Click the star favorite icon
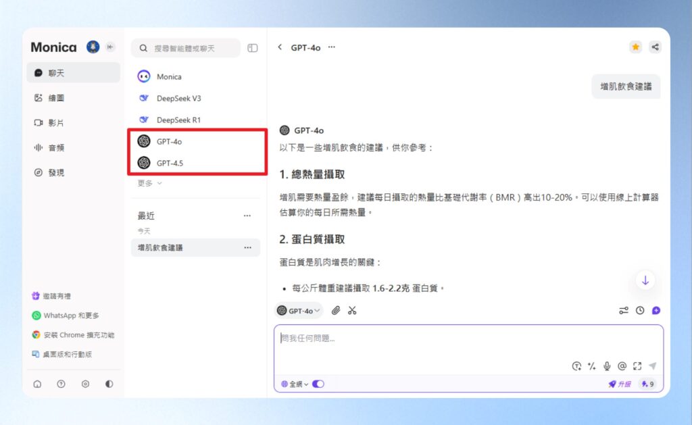This screenshot has width=692, height=425. pos(635,47)
